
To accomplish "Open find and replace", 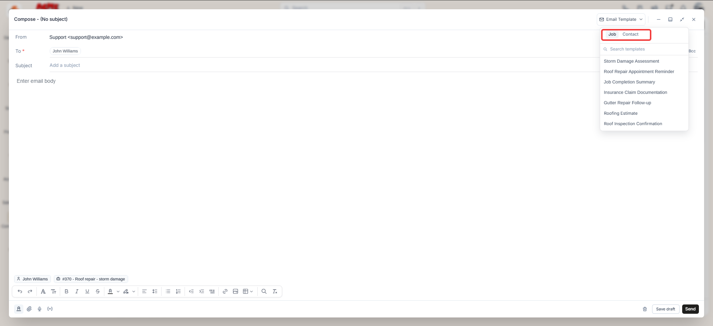I will [264, 291].
